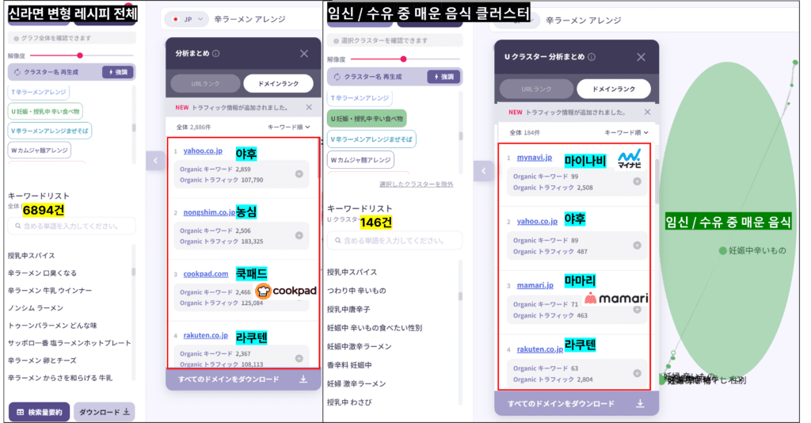Expand mynavi.jp row plus icon

638,181
